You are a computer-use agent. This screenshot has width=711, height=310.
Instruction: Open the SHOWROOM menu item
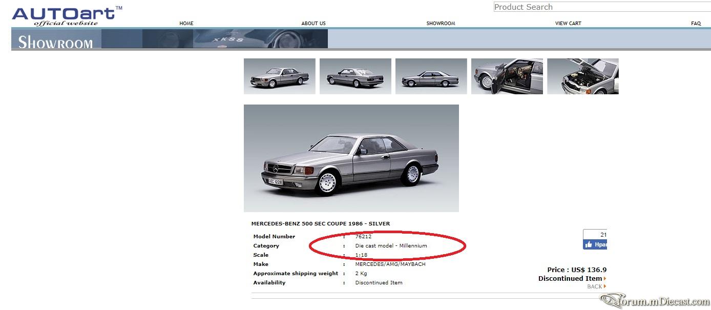pos(441,24)
